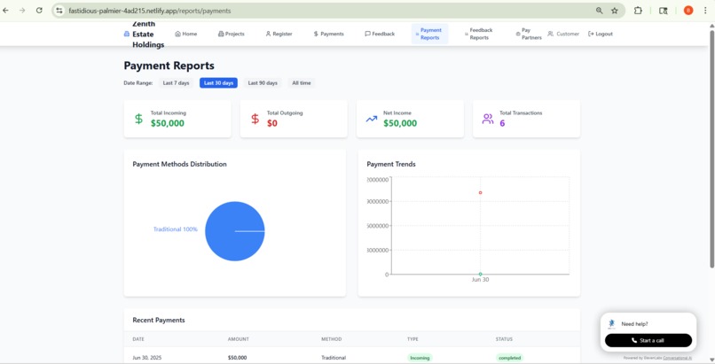Click the green dollar icon on Total Incoming

138,119
